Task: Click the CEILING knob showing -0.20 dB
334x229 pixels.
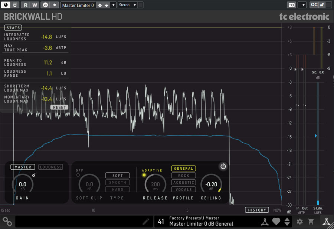Action: tap(211, 184)
